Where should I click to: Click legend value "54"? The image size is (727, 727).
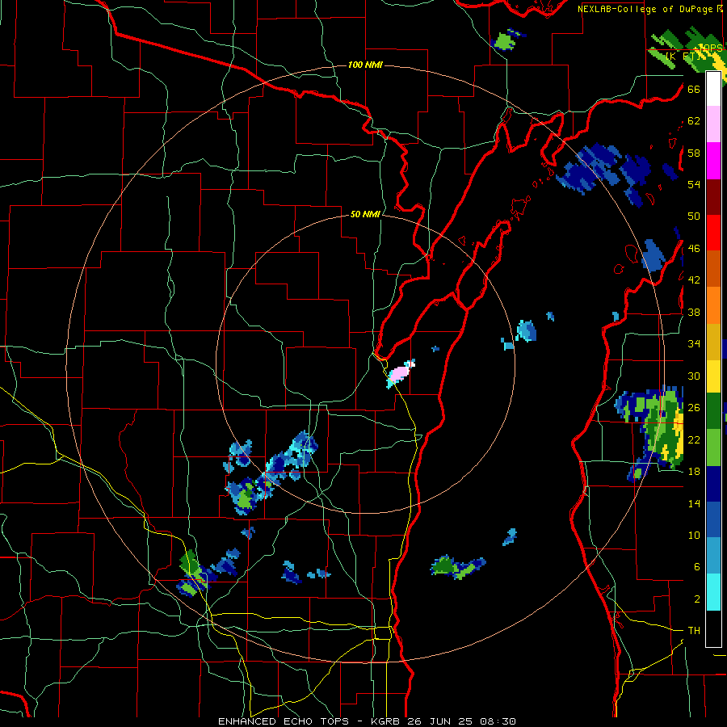(x=694, y=184)
